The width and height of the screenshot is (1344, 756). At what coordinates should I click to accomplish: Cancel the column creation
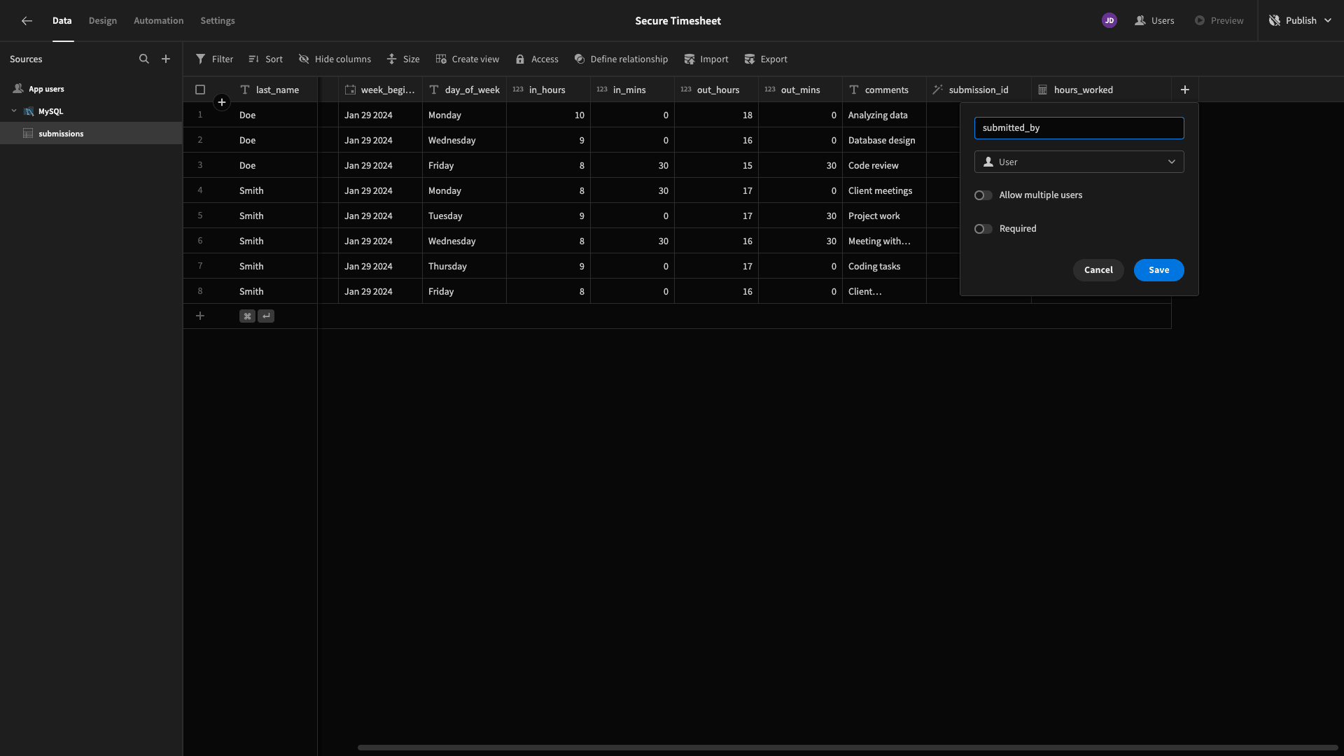click(x=1098, y=270)
